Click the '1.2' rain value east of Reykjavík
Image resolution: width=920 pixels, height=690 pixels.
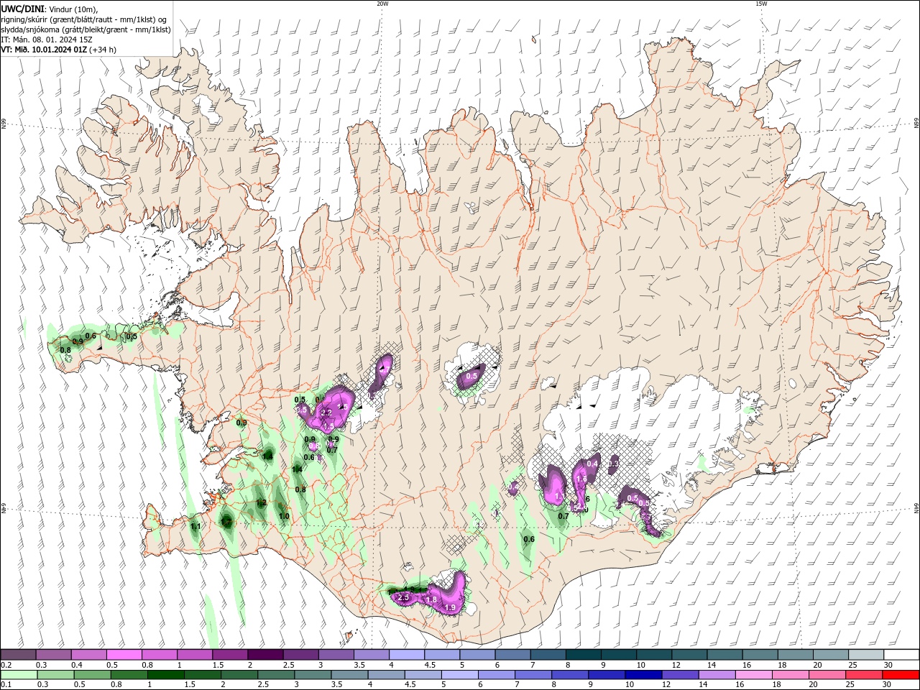pyautogui.click(x=262, y=502)
